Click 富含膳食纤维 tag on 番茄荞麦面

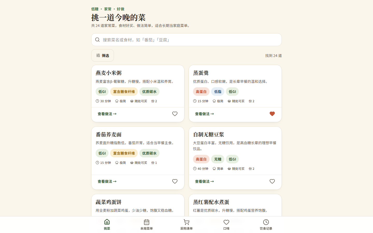pyautogui.click(x=124, y=153)
